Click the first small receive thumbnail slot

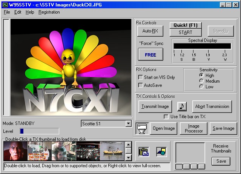(x=179, y=166)
